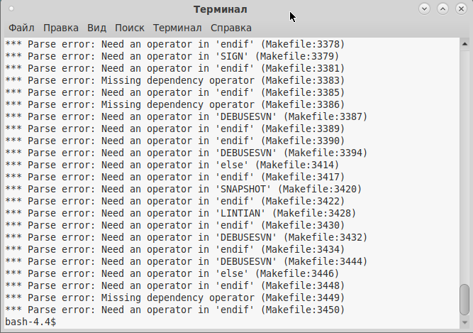Click the 'else' error at Makefile:3414
This screenshot has width=473, height=333.
click(172, 165)
